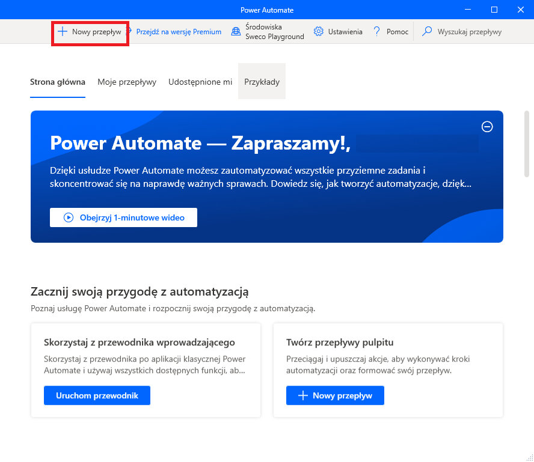Image resolution: width=534 pixels, height=462 pixels.
Task: Follow the Przejdź na wersję Premium link
Action: click(179, 32)
